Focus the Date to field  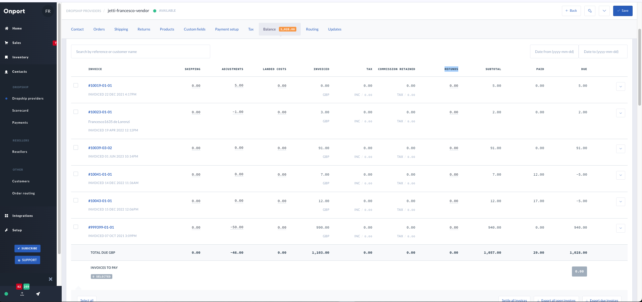click(x=603, y=52)
